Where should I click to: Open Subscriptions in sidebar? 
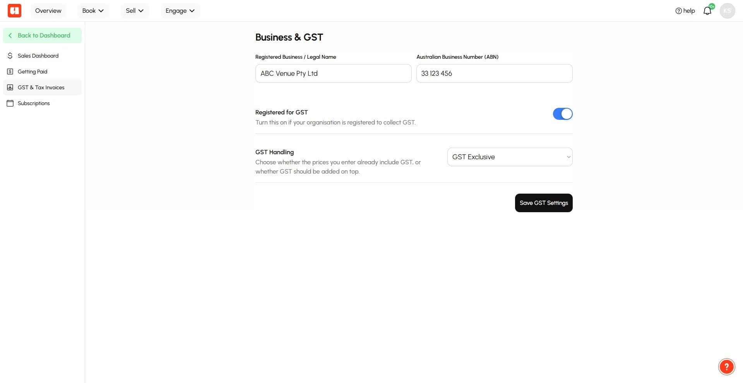42,103
